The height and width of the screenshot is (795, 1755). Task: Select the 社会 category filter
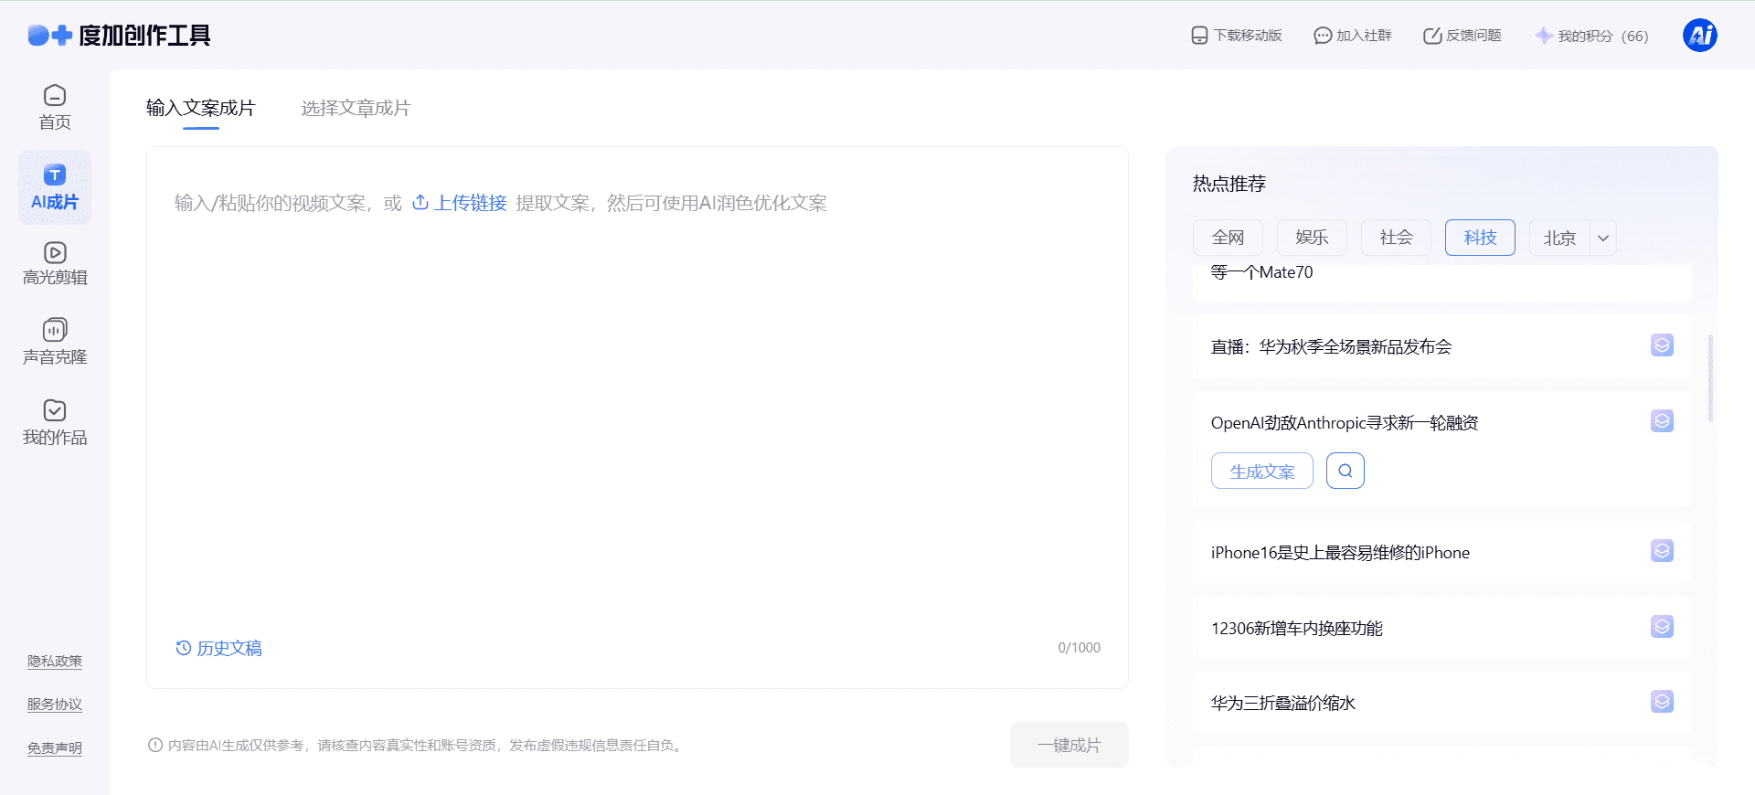1396,238
